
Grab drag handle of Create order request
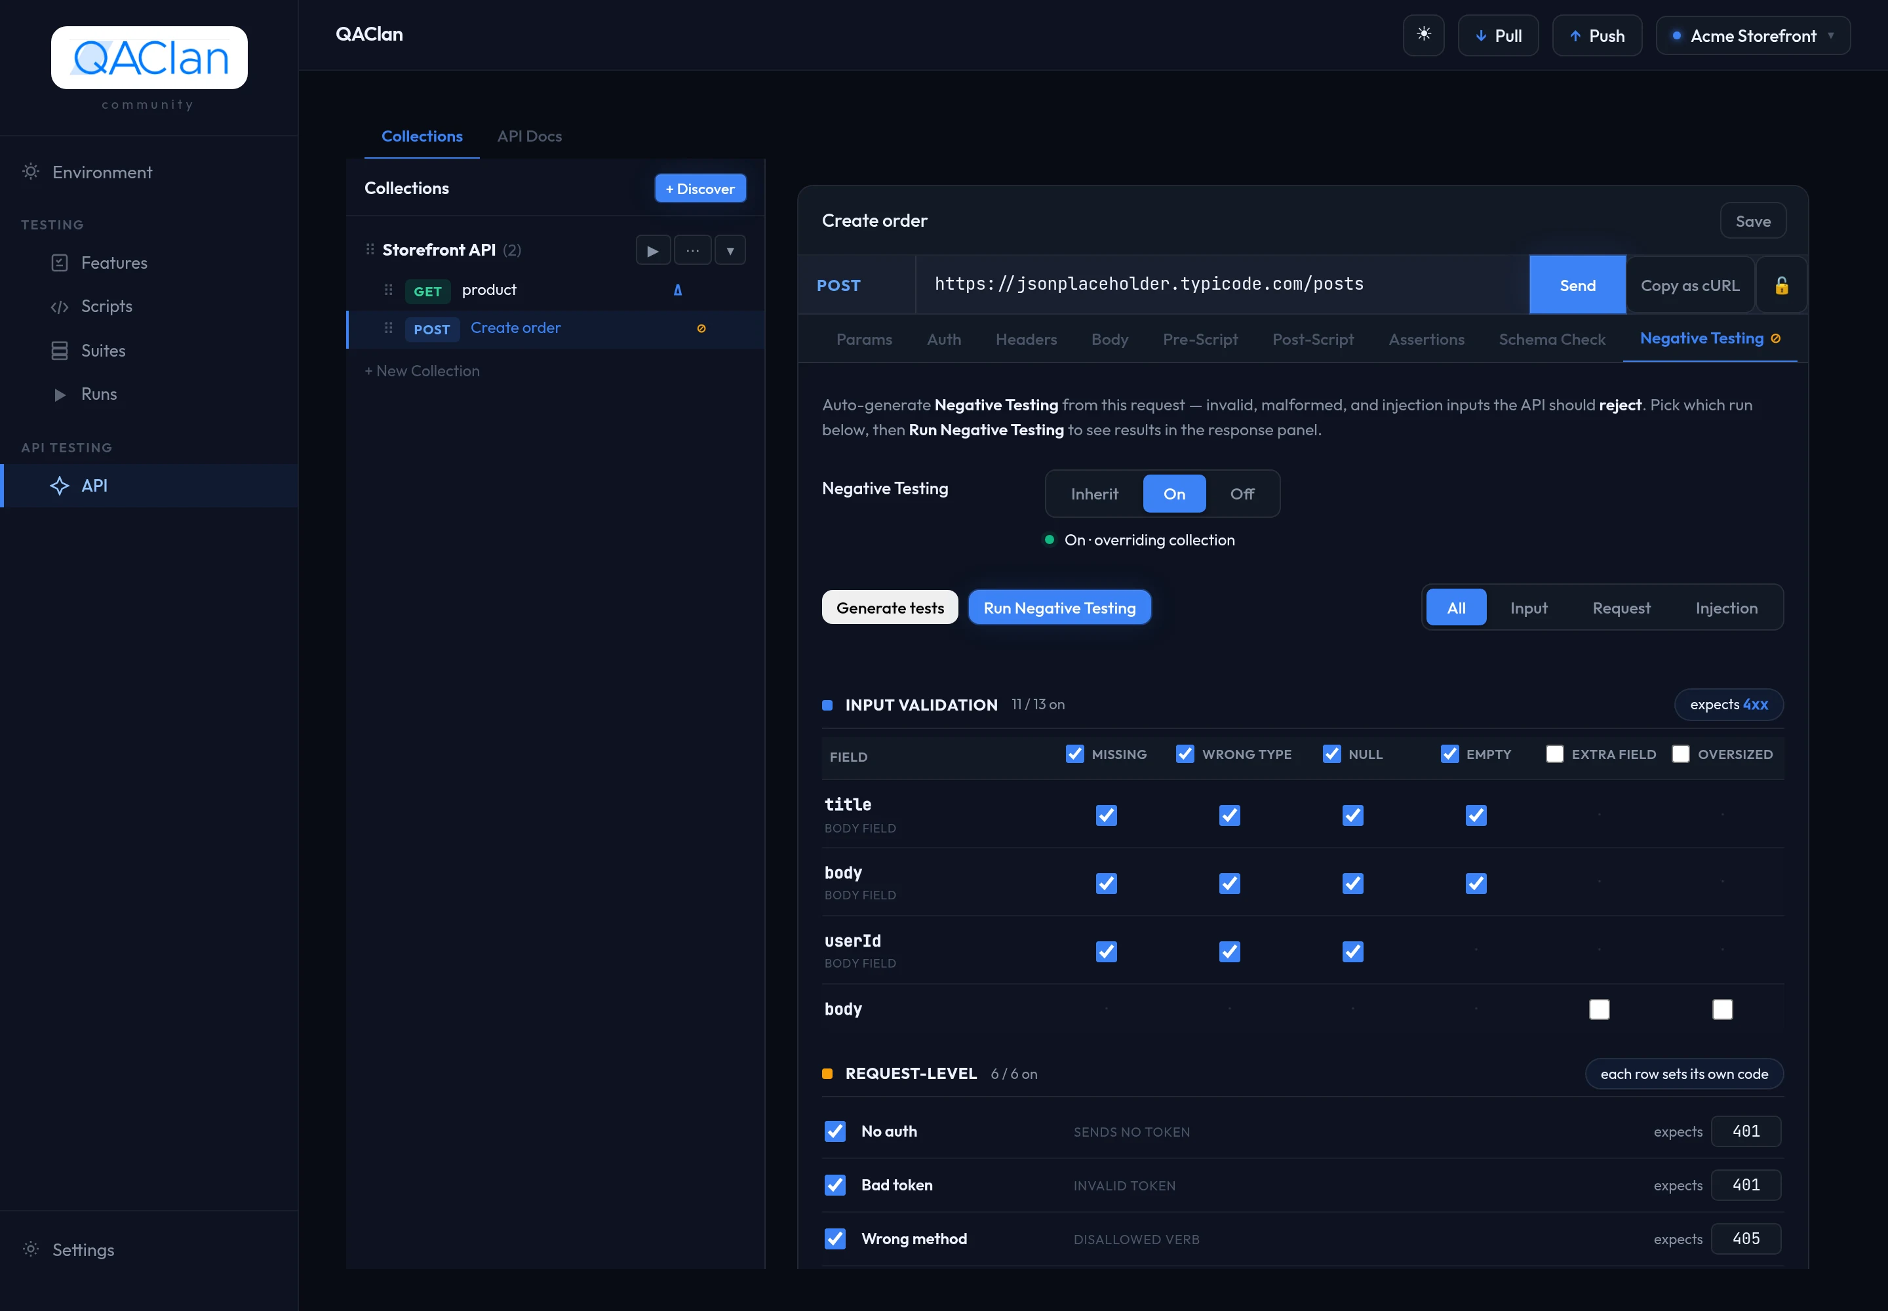(x=389, y=328)
